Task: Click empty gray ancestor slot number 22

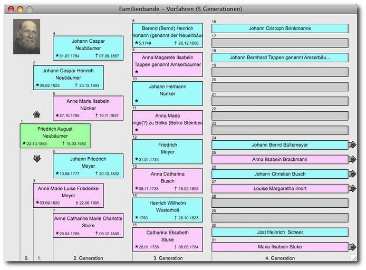Action: click(280, 115)
